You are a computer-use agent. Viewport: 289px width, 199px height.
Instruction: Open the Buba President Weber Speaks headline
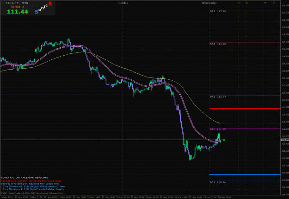point(33,189)
